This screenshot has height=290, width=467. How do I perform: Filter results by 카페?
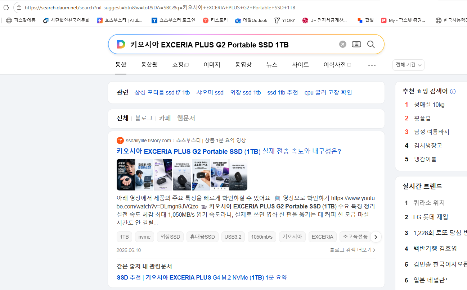click(165, 118)
